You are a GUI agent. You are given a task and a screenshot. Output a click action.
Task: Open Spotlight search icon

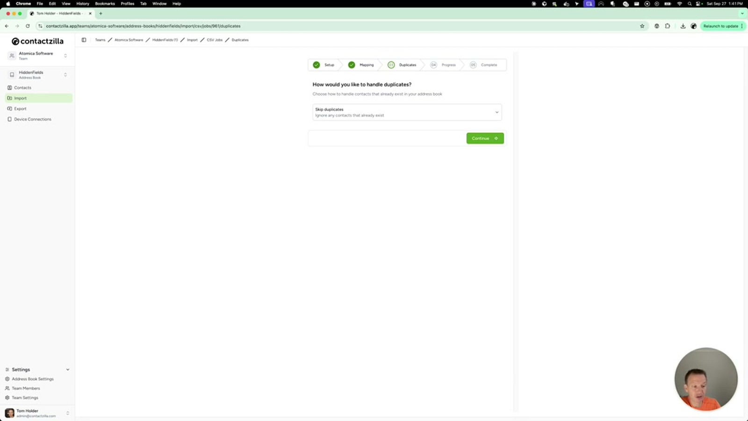point(690,4)
